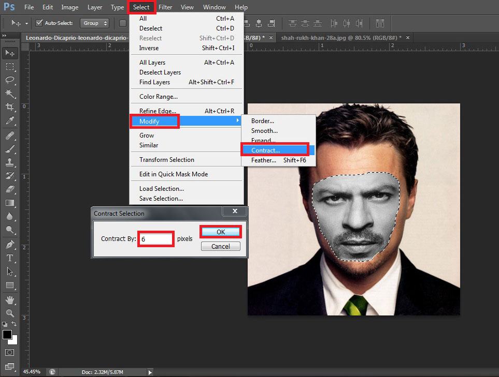The width and height of the screenshot is (499, 377).
Task: Click Auto-Align Layers icon
Action: tap(380, 23)
